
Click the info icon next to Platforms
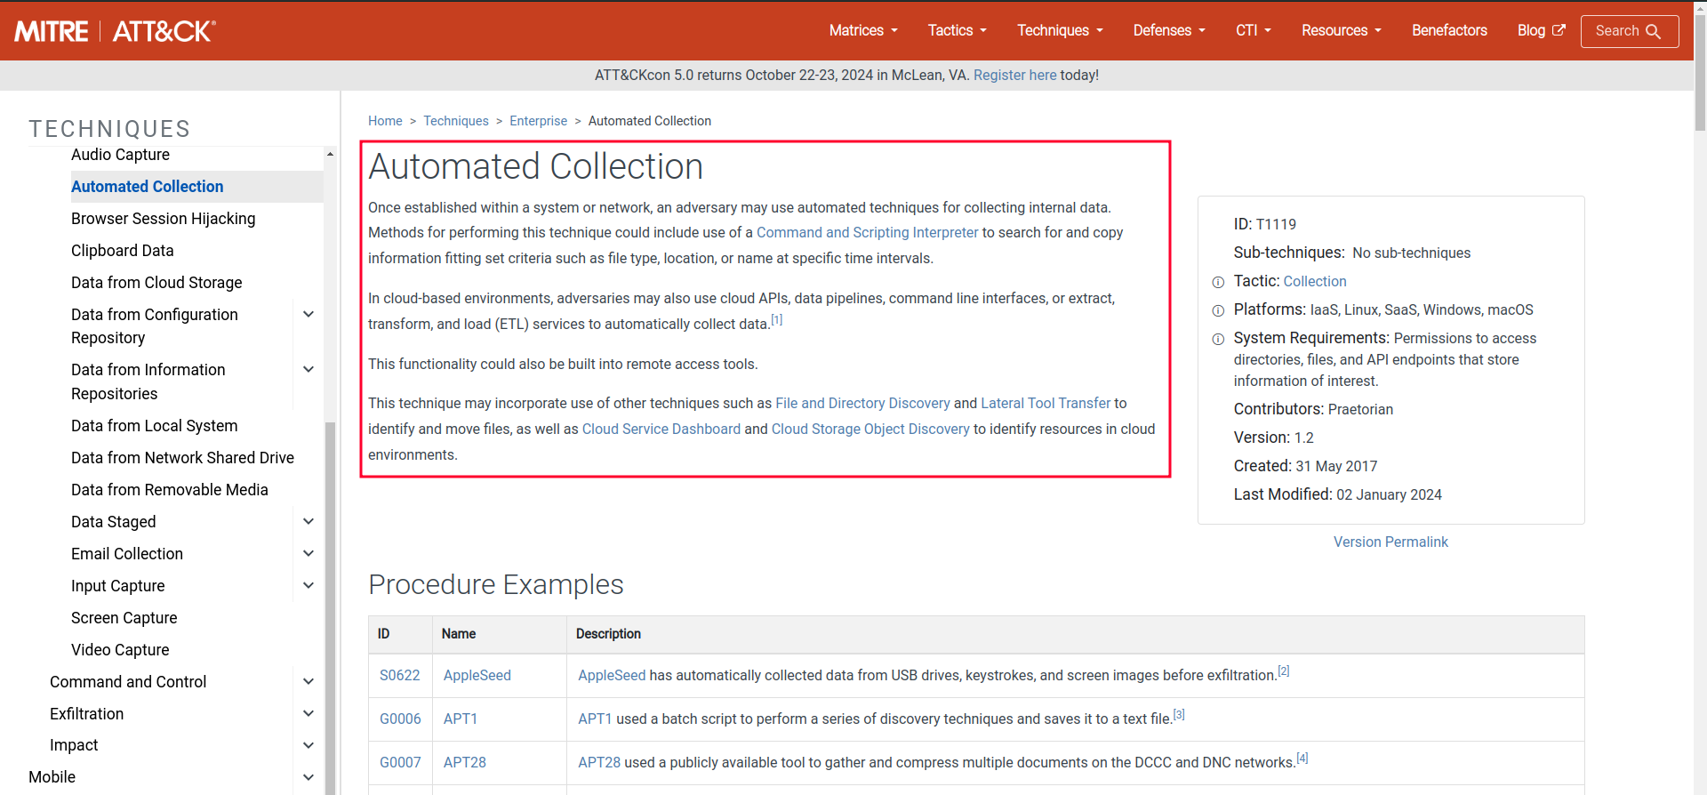click(1218, 311)
